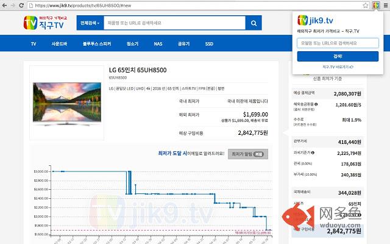Click the popup model name search field

[338, 43]
